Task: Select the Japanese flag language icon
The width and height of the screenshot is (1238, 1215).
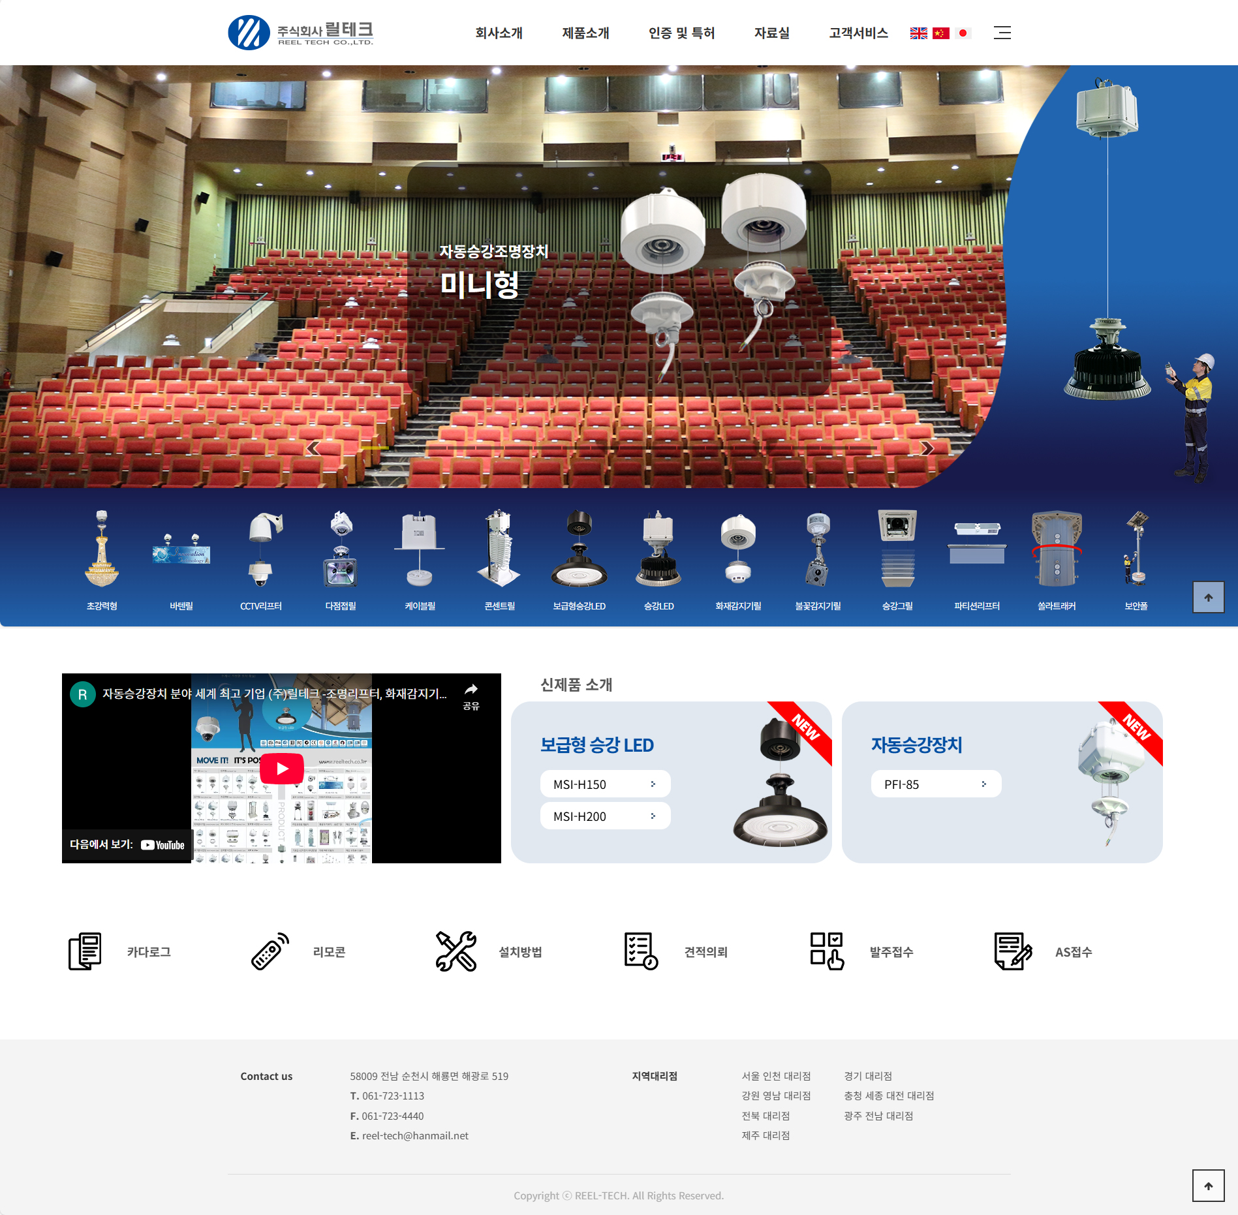Action: point(963,33)
